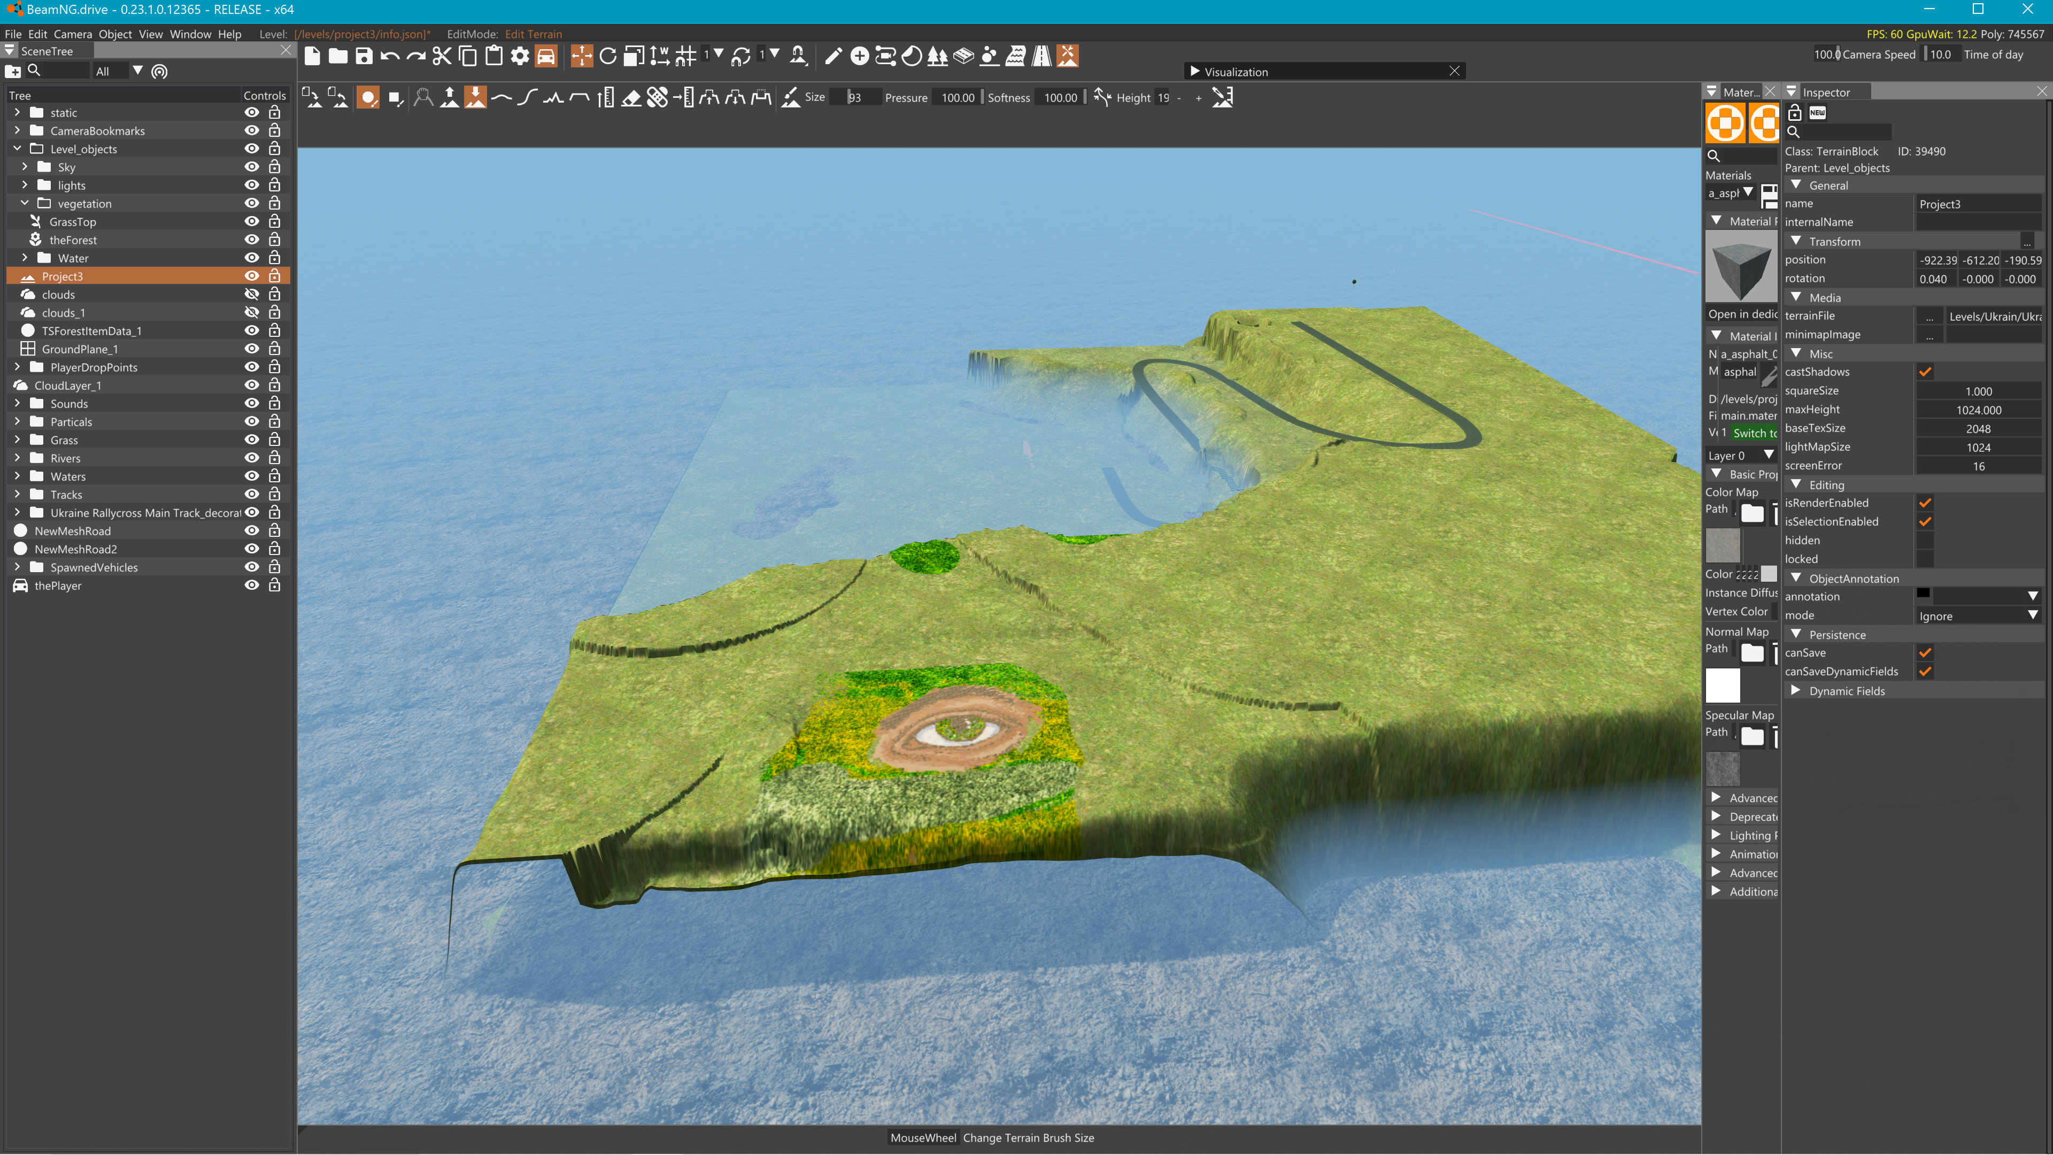Expand the Dynamic Fields section
This screenshot has height=1155, width=2053.
(1796, 690)
